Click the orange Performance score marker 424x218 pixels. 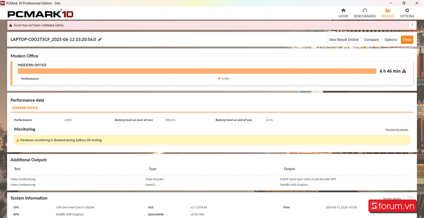219,79
